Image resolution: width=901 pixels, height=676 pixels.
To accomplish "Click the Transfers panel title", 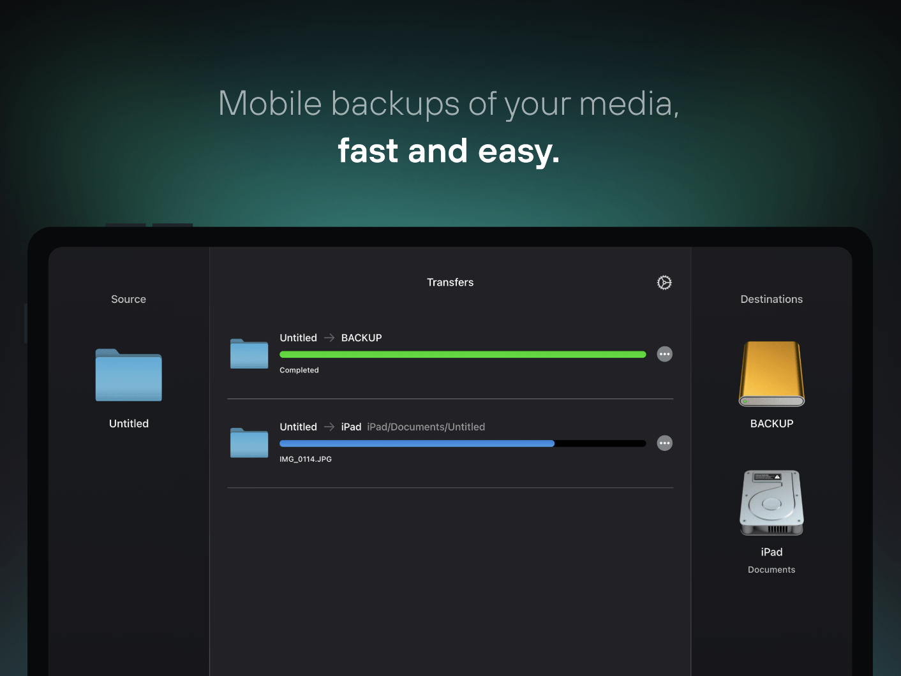I will pos(450,283).
